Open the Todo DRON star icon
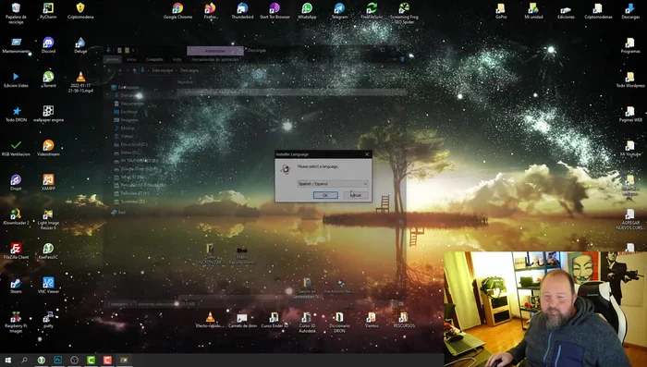647x367 pixels. 16,115
